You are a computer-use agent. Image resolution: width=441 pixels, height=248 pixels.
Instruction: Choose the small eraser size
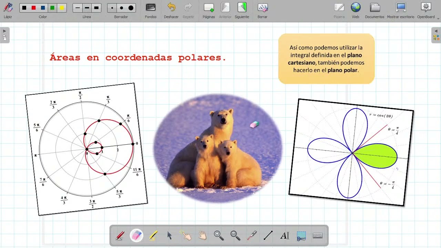click(112, 8)
